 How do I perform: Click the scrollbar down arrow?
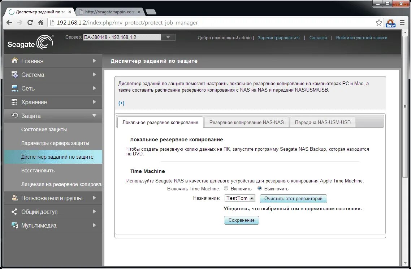pyautogui.click(x=405, y=263)
